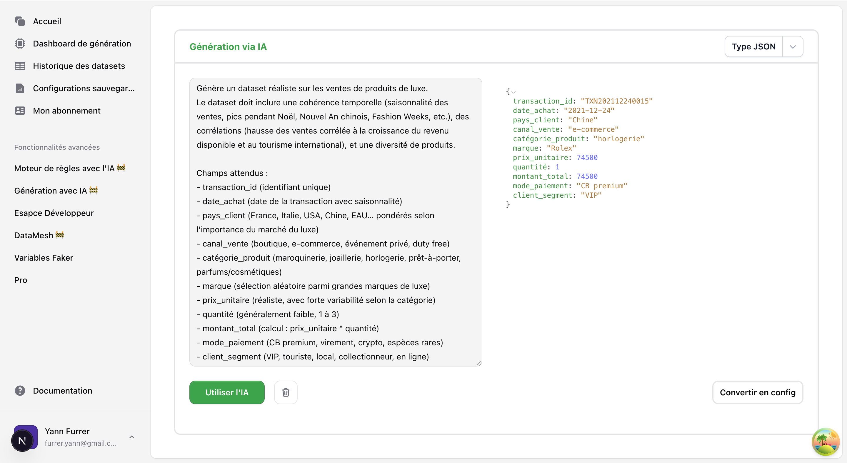Expand the Yann Furrer account menu chevron
Viewport: 847px width, 463px height.
point(131,437)
